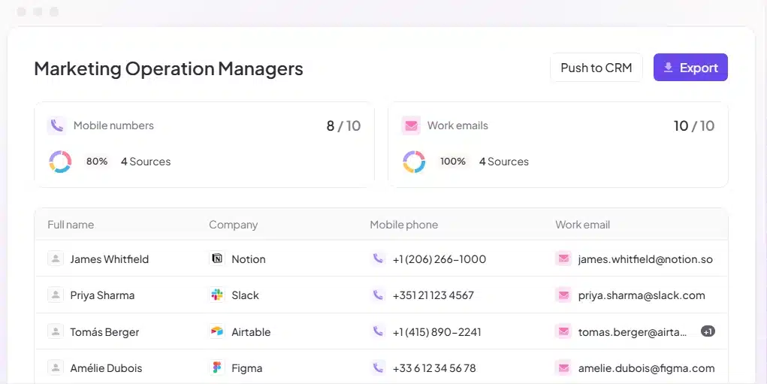Click the download icon inside Export
Viewport: 767px width, 384px height.
[668, 68]
